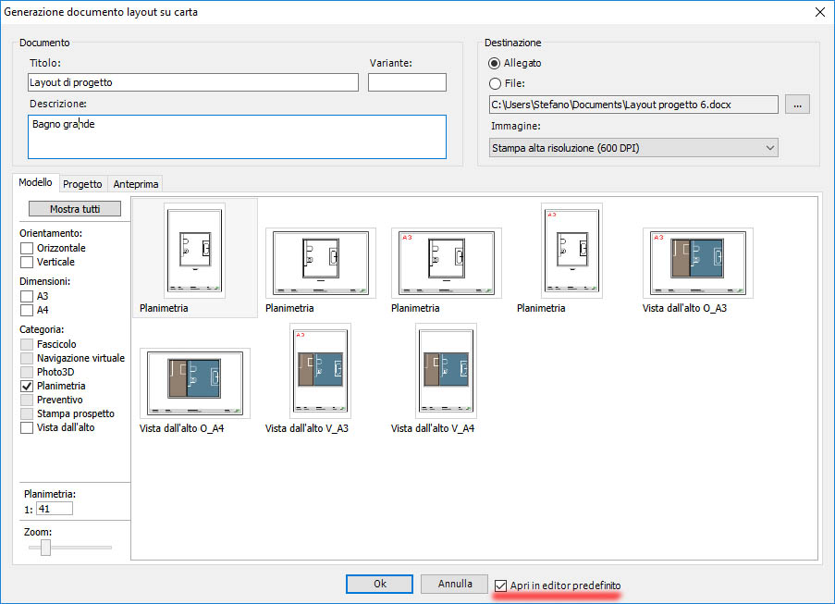Screen dimensions: 835x604
Task: Switch to the Modello tab
Action: pyautogui.click(x=35, y=183)
